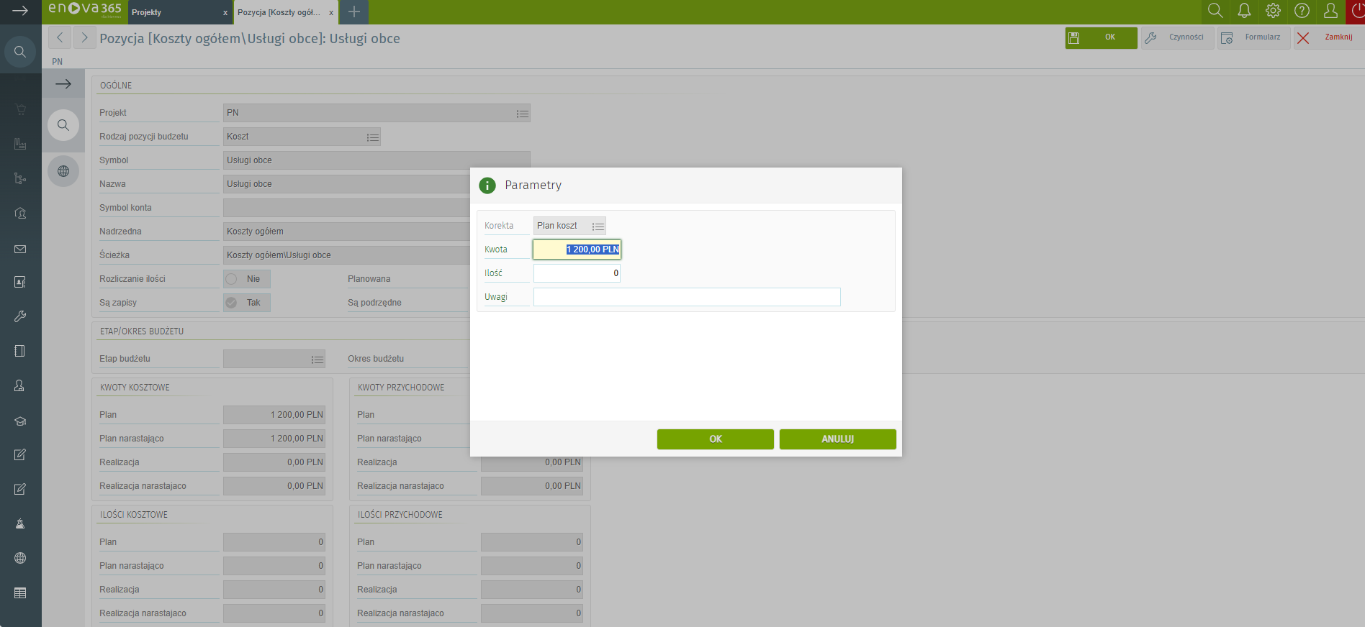The width and height of the screenshot is (1365, 627).
Task: Expand the Rodzaj pozycji budżetu list
Action: [x=372, y=137]
